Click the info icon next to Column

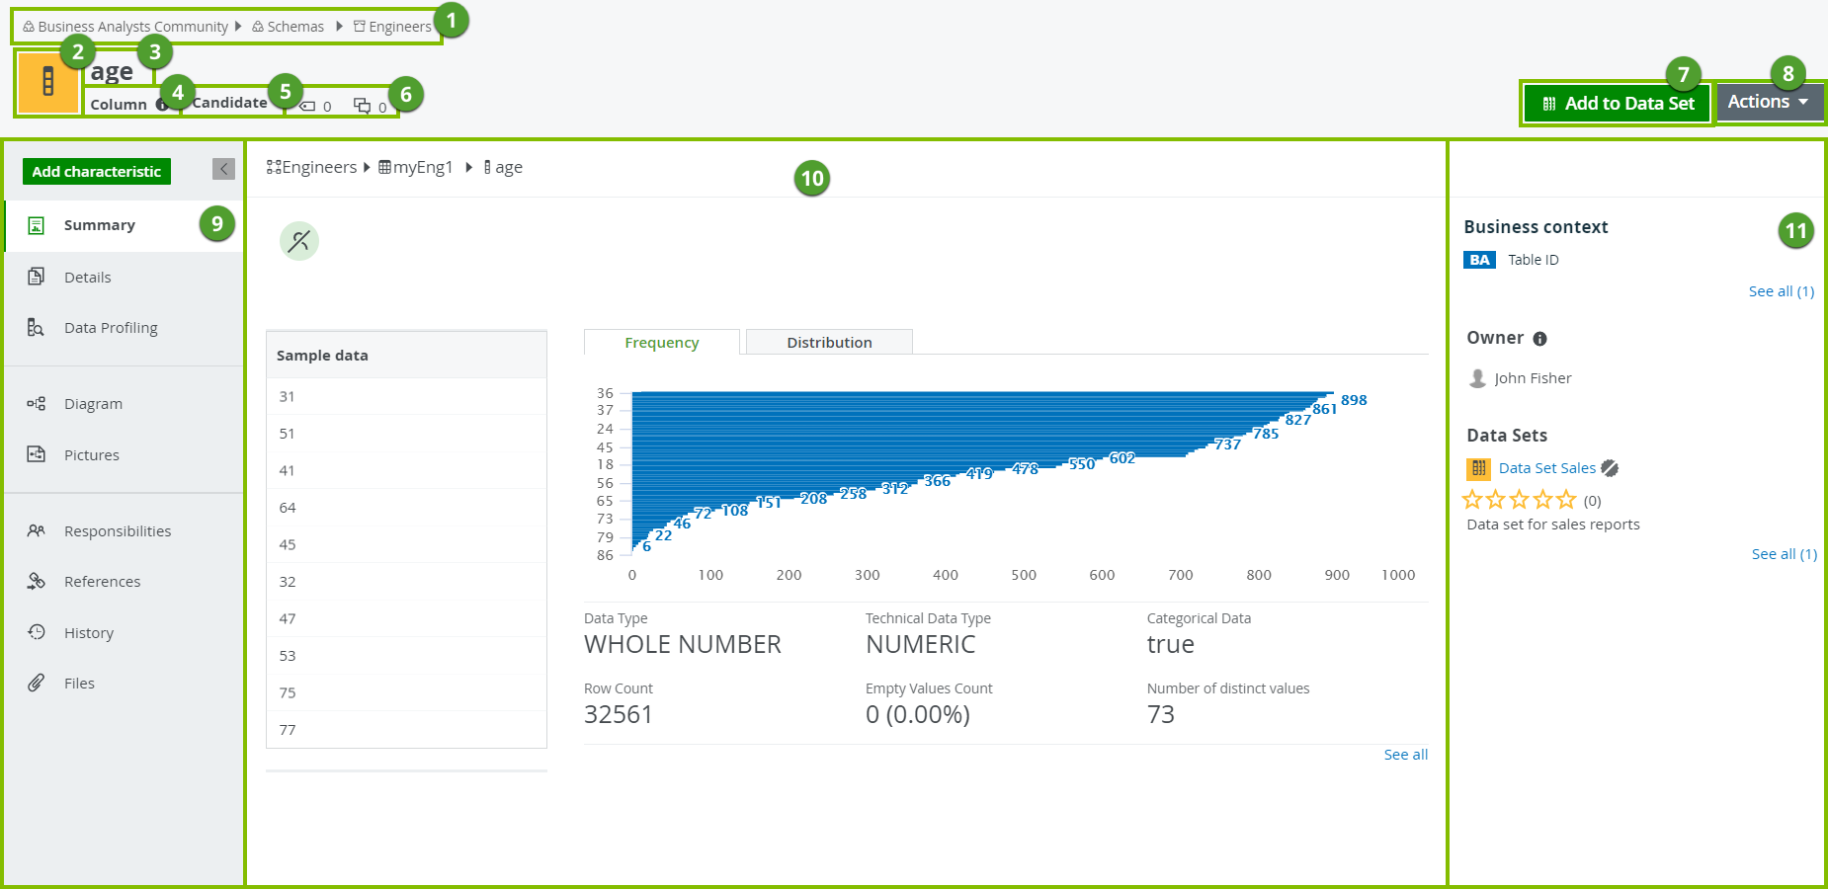tap(161, 105)
